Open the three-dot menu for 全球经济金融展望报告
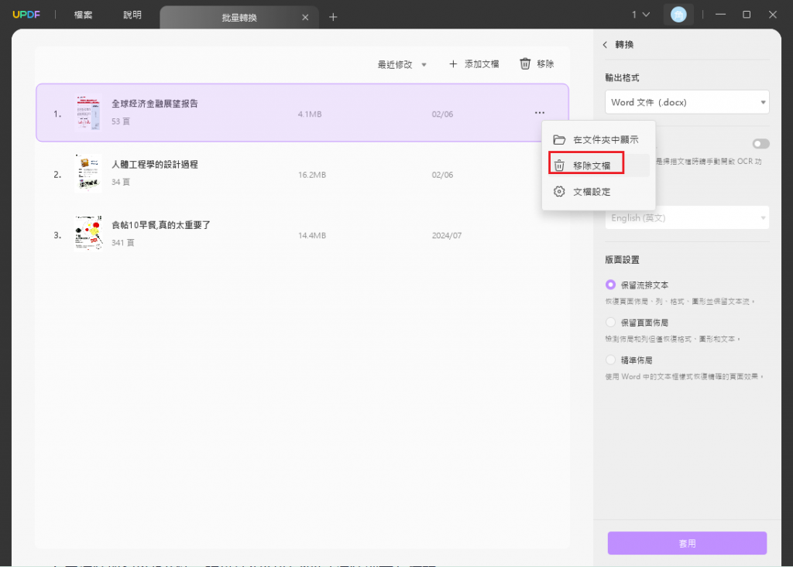Image resolution: width=793 pixels, height=567 pixels. click(540, 113)
